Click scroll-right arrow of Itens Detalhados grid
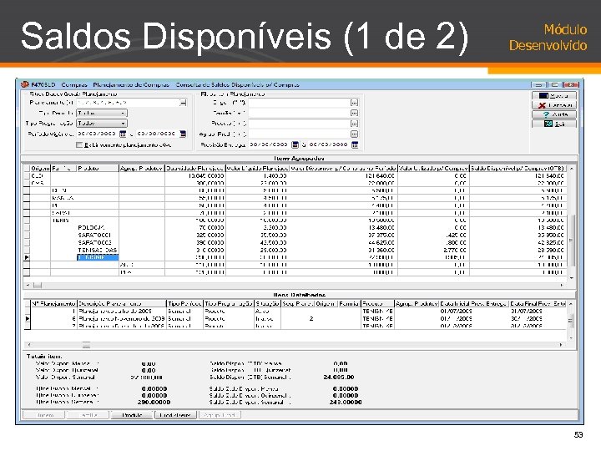The width and height of the screenshot is (601, 451). [561, 345]
